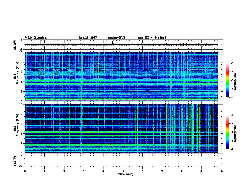Image resolution: width=249 pixels, height=192 pixels.
Task: Click the date 'Dec. 22, 2017'
Action: coord(88,38)
